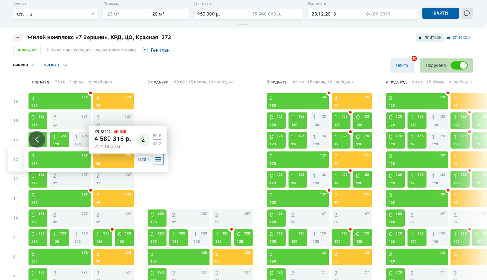Switch to ПЛИТКОЙ tile view
This screenshot has width=487, height=280.
tap(429, 38)
